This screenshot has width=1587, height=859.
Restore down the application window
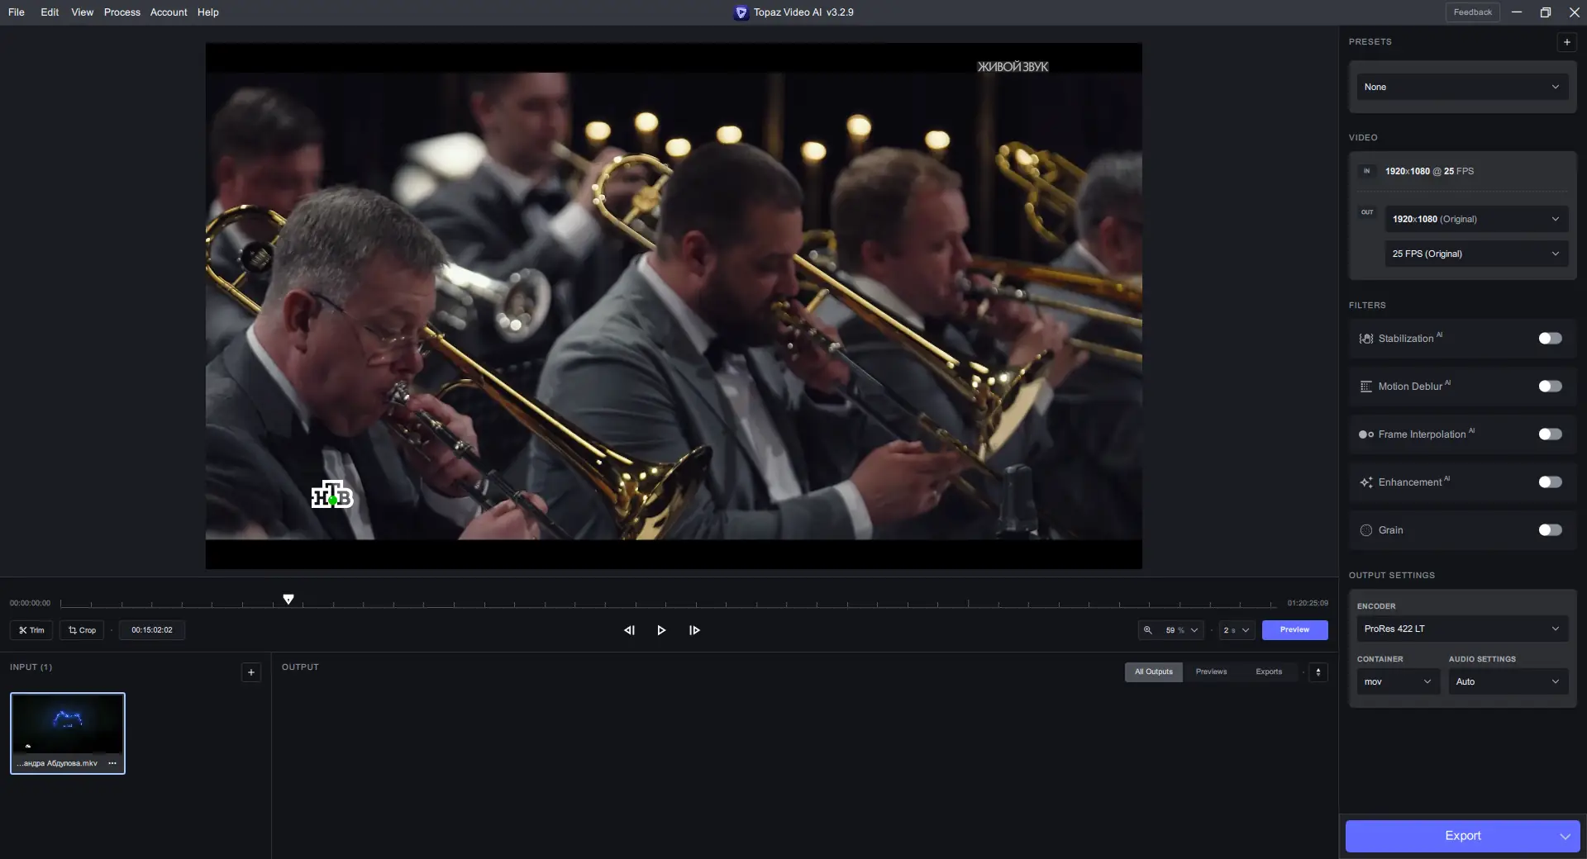[1546, 12]
